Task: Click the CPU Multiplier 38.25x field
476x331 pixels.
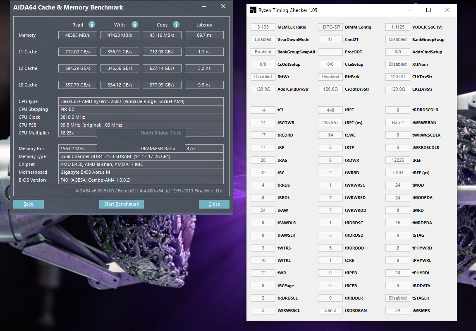Action: (78, 133)
